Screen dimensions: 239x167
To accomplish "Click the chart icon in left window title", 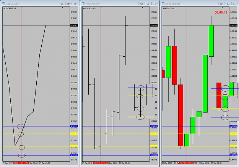I will click(4, 3).
